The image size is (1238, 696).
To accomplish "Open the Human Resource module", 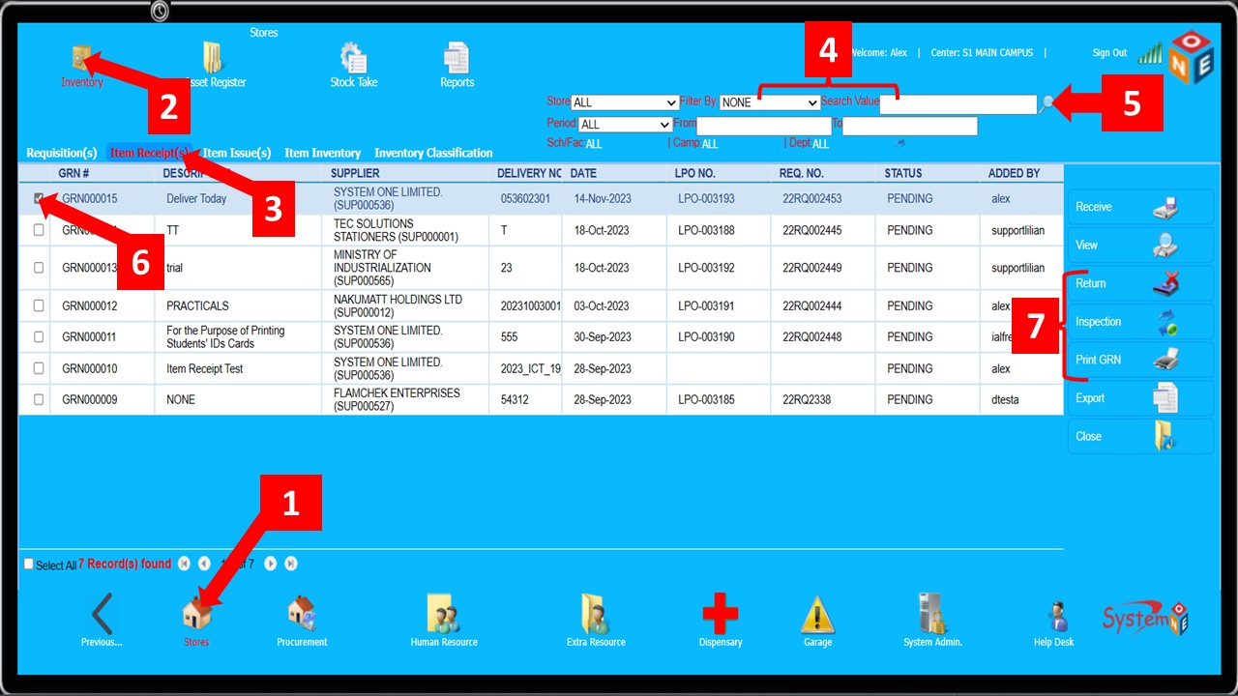I will click(x=443, y=621).
